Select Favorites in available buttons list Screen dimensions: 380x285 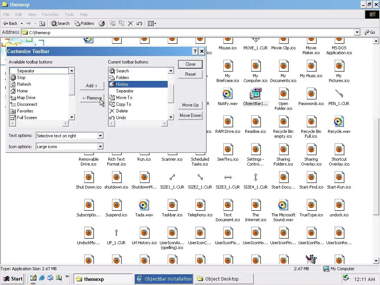[39, 111]
